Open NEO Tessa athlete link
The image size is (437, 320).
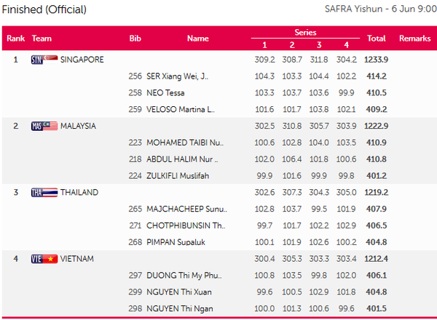(165, 92)
